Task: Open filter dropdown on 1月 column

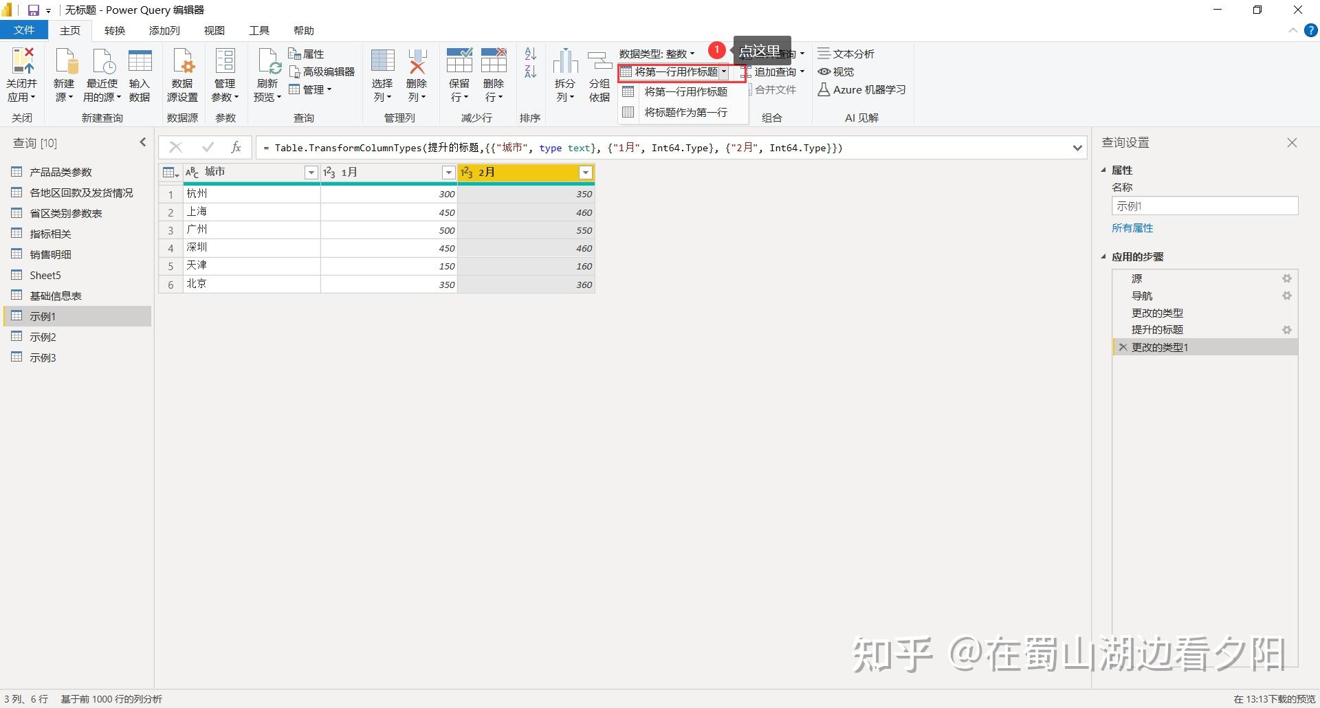Action: [449, 173]
